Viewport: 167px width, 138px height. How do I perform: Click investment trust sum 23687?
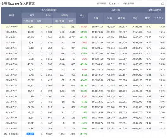(x=49, y=134)
